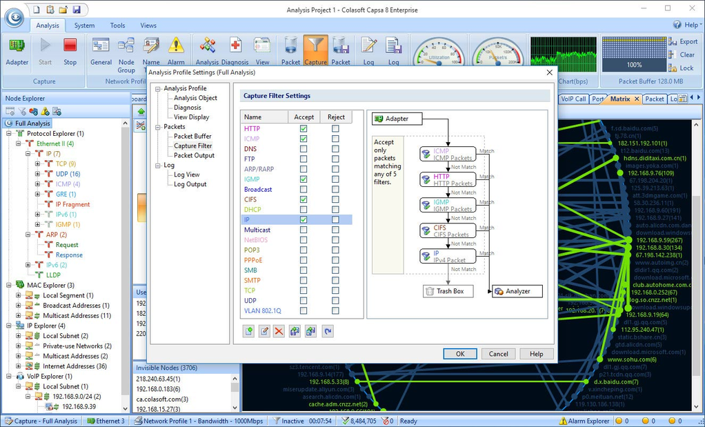Screen dimensions: 705x427
Task: Click Alarm Explorer in the status bar
Action: [584, 421]
